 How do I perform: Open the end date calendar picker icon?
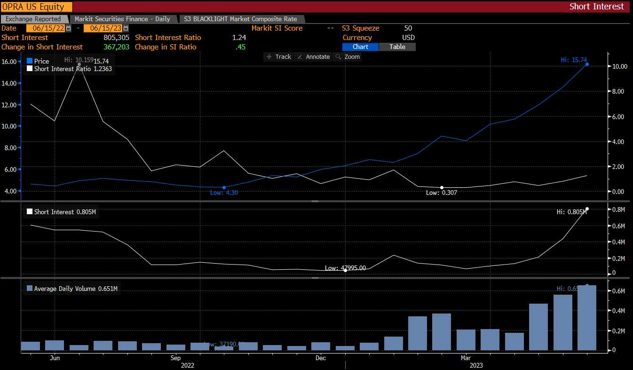coord(126,28)
